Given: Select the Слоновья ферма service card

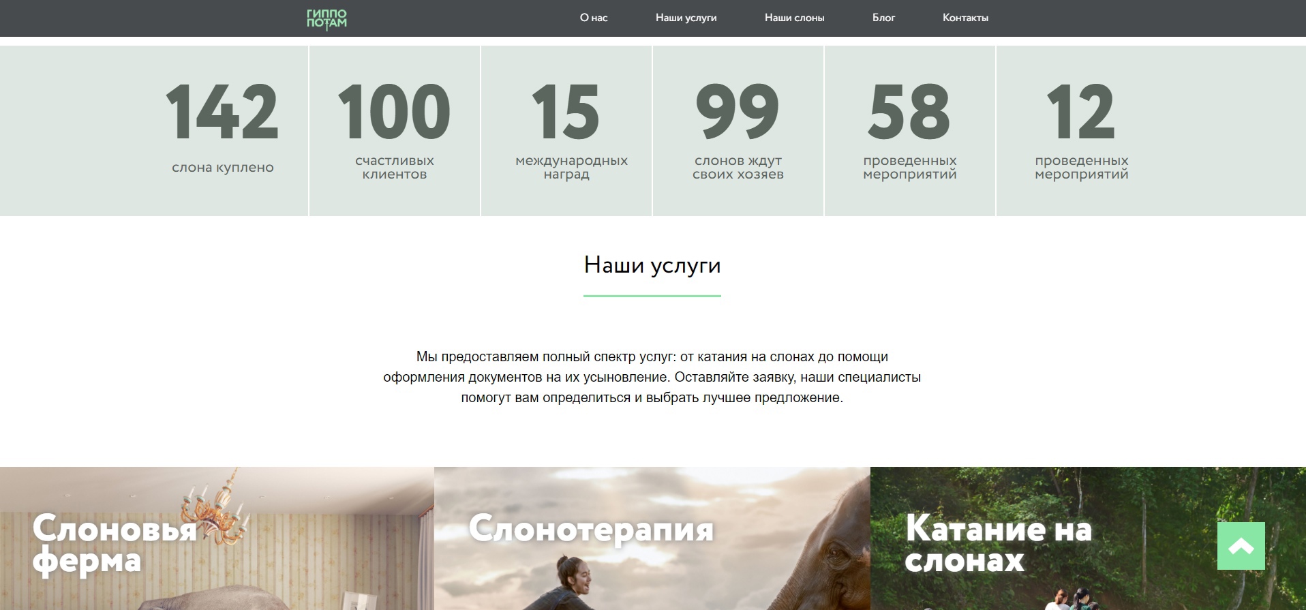Looking at the screenshot, I should click(x=217, y=538).
